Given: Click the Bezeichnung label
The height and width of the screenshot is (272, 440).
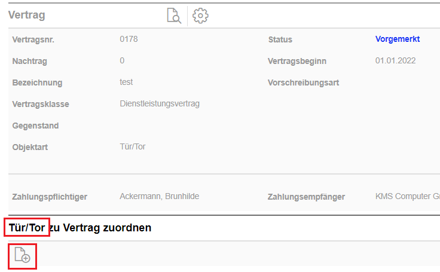Looking at the screenshot, I should pos(37,83).
